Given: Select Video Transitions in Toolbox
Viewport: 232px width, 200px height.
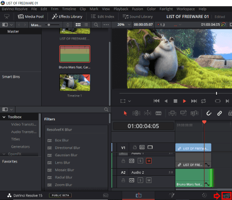Looking at the screenshot, I should click(24, 124).
